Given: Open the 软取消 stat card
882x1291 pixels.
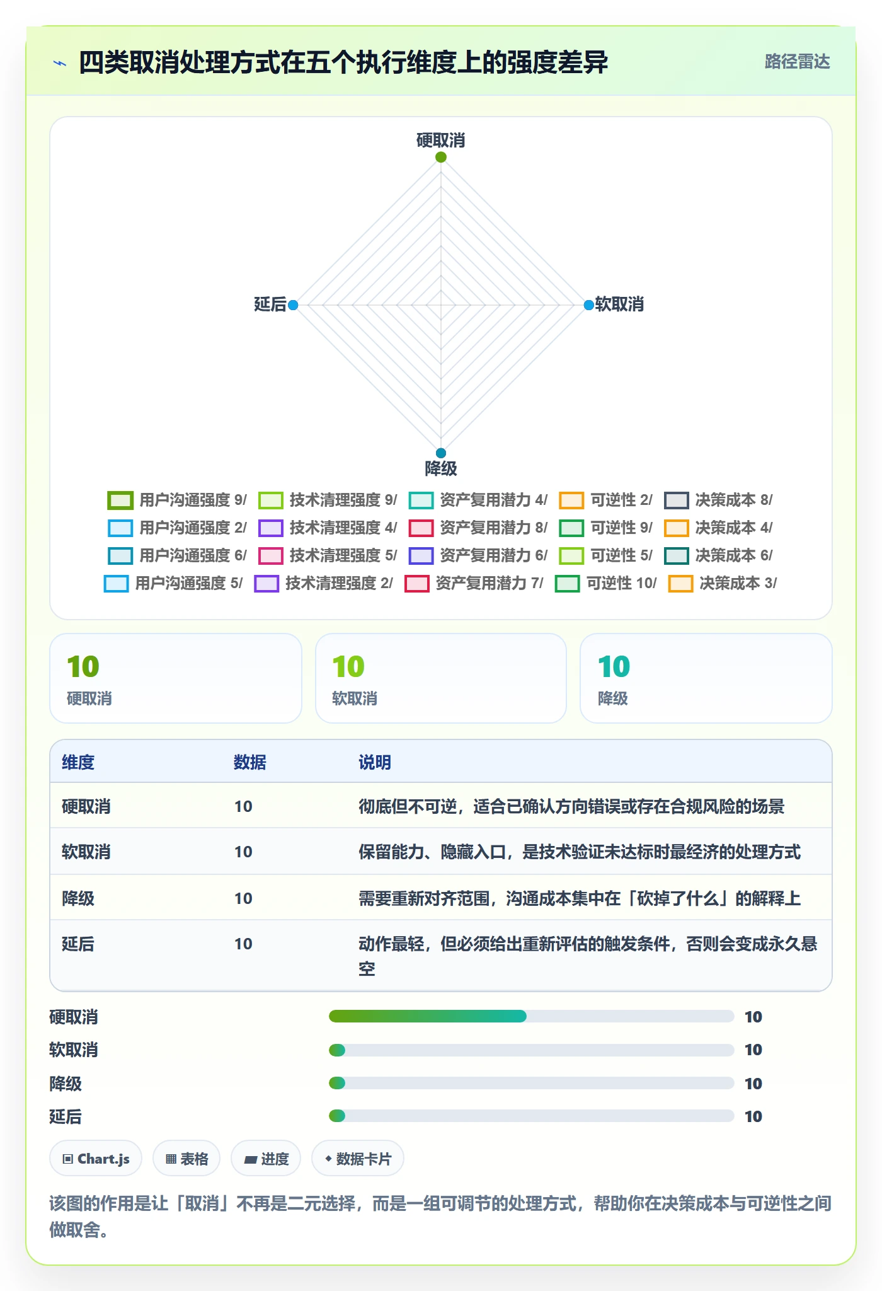Looking at the screenshot, I should coord(441,678).
